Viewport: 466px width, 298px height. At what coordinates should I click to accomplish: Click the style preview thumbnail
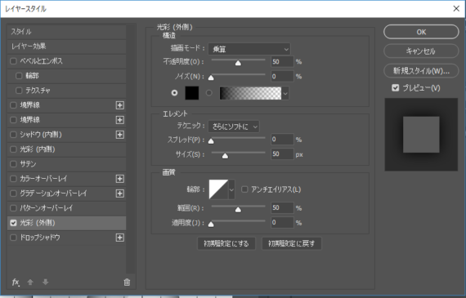[421, 135]
